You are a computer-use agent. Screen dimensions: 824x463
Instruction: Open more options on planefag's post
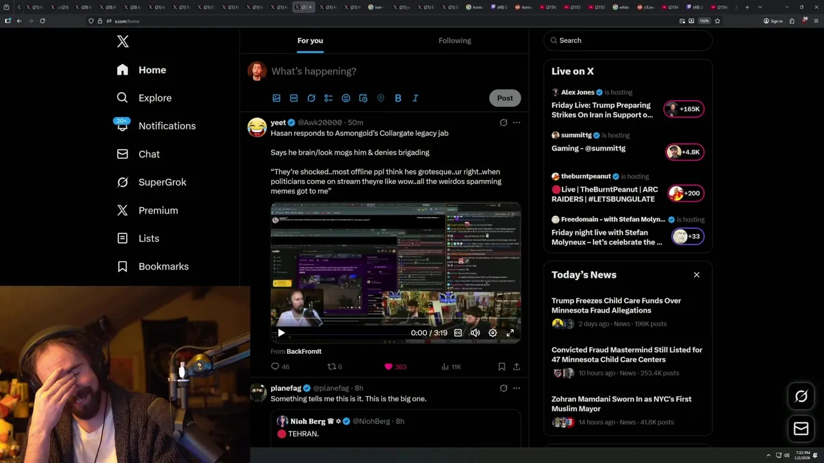click(516, 388)
